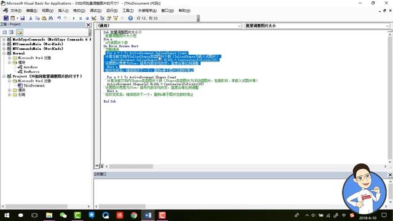
Task: Open Project Explorer toolbar icon
Action: click(102, 18)
